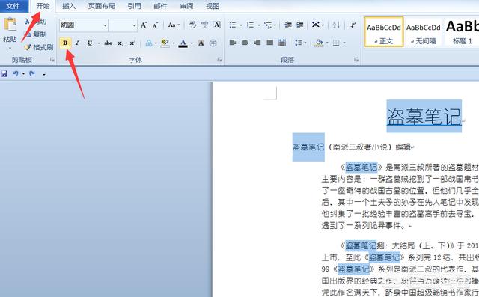Click the 复制 copy button
The image size is (479, 297).
tap(36, 34)
